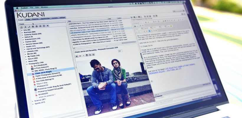
Task: Click the compose icon above photo
Action: 94,54
